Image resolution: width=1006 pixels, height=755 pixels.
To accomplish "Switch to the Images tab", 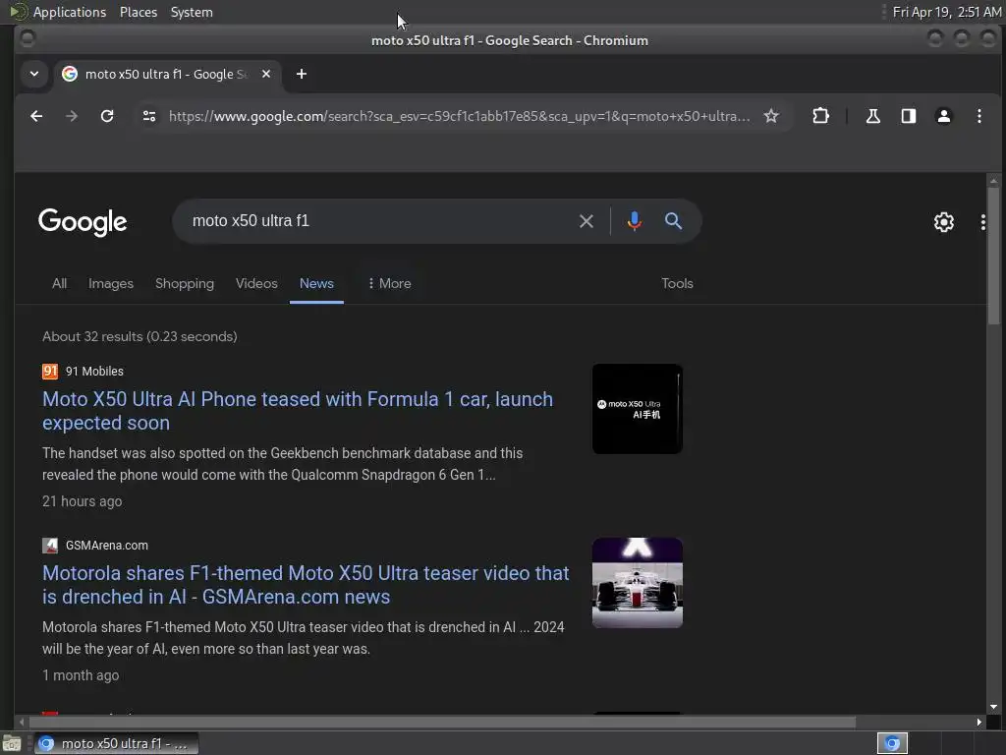I will tap(110, 283).
